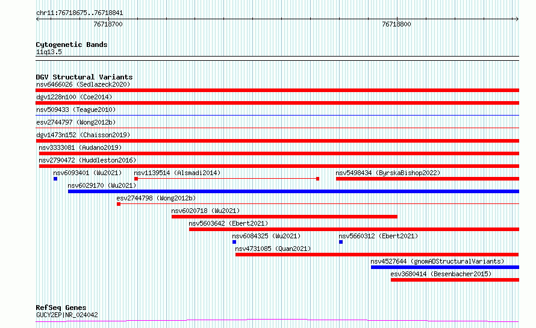Click nsv1139514 (Alsmadi2014) label
536x328 pixels.
(x=177, y=173)
